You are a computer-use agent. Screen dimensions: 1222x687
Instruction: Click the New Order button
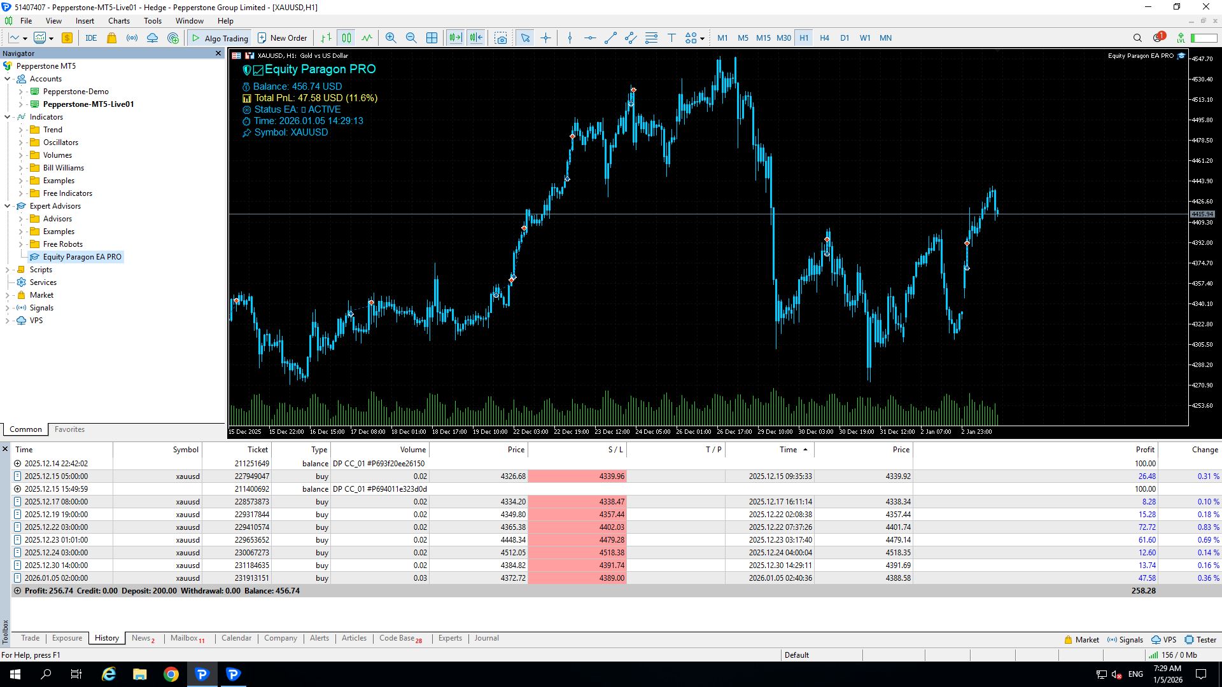(x=282, y=38)
